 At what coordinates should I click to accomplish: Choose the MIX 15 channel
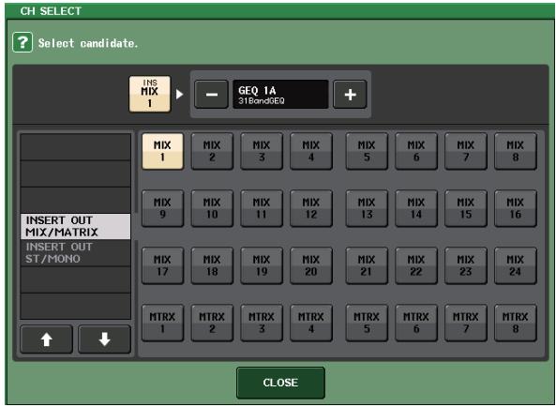pyautogui.click(x=466, y=208)
